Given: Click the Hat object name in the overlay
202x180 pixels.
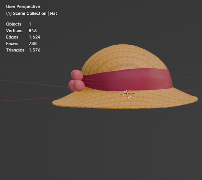Looking at the screenshot, I should pos(53,13).
